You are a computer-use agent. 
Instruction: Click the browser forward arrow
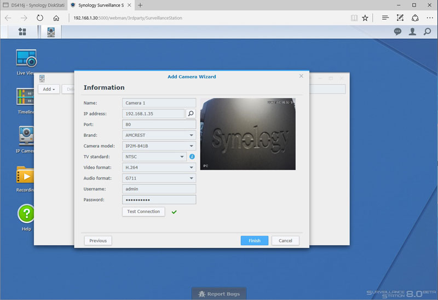coord(24,18)
